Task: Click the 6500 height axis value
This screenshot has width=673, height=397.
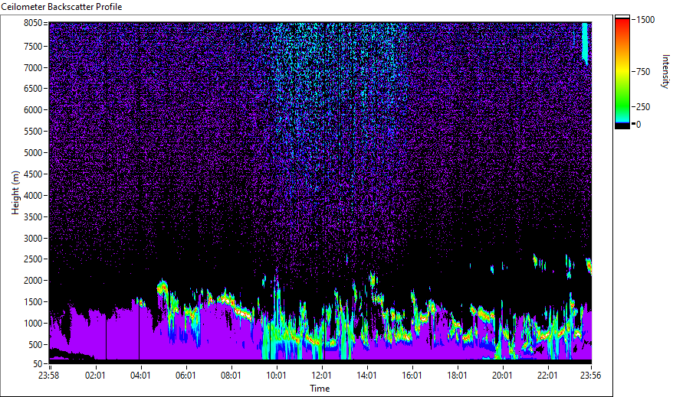Action: (x=33, y=89)
